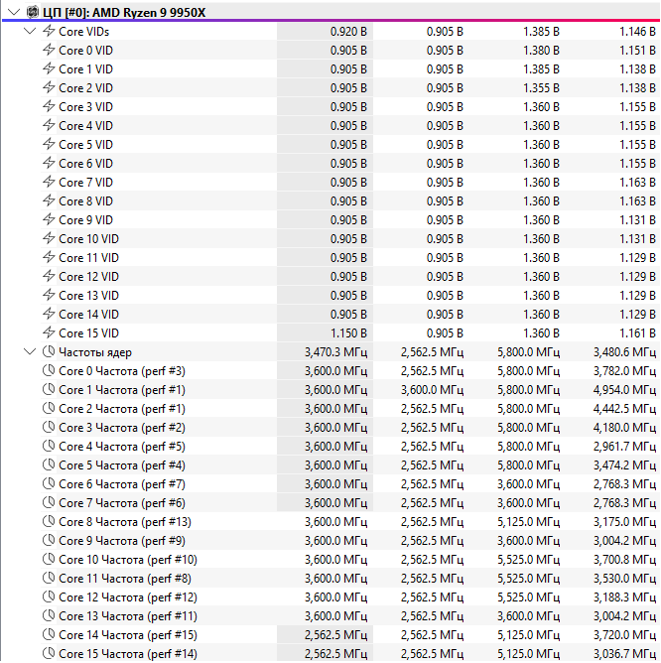Click the clock icon beside Частоты ядер
661x663 pixels.
(49, 351)
